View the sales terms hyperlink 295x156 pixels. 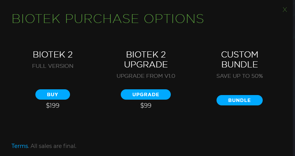(x=20, y=146)
